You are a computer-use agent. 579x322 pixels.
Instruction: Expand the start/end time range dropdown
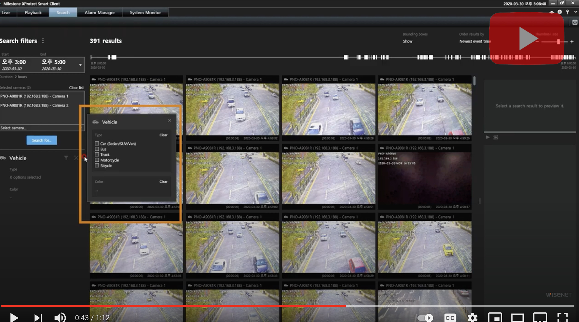(x=80, y=65)
